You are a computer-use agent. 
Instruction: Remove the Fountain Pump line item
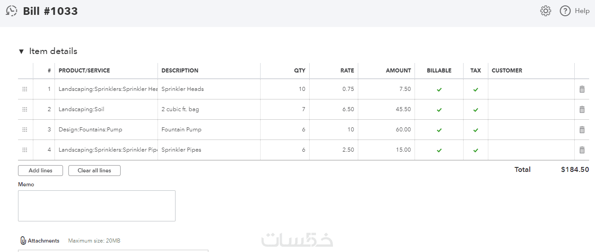pyautogui.click(x=582, y=130)
